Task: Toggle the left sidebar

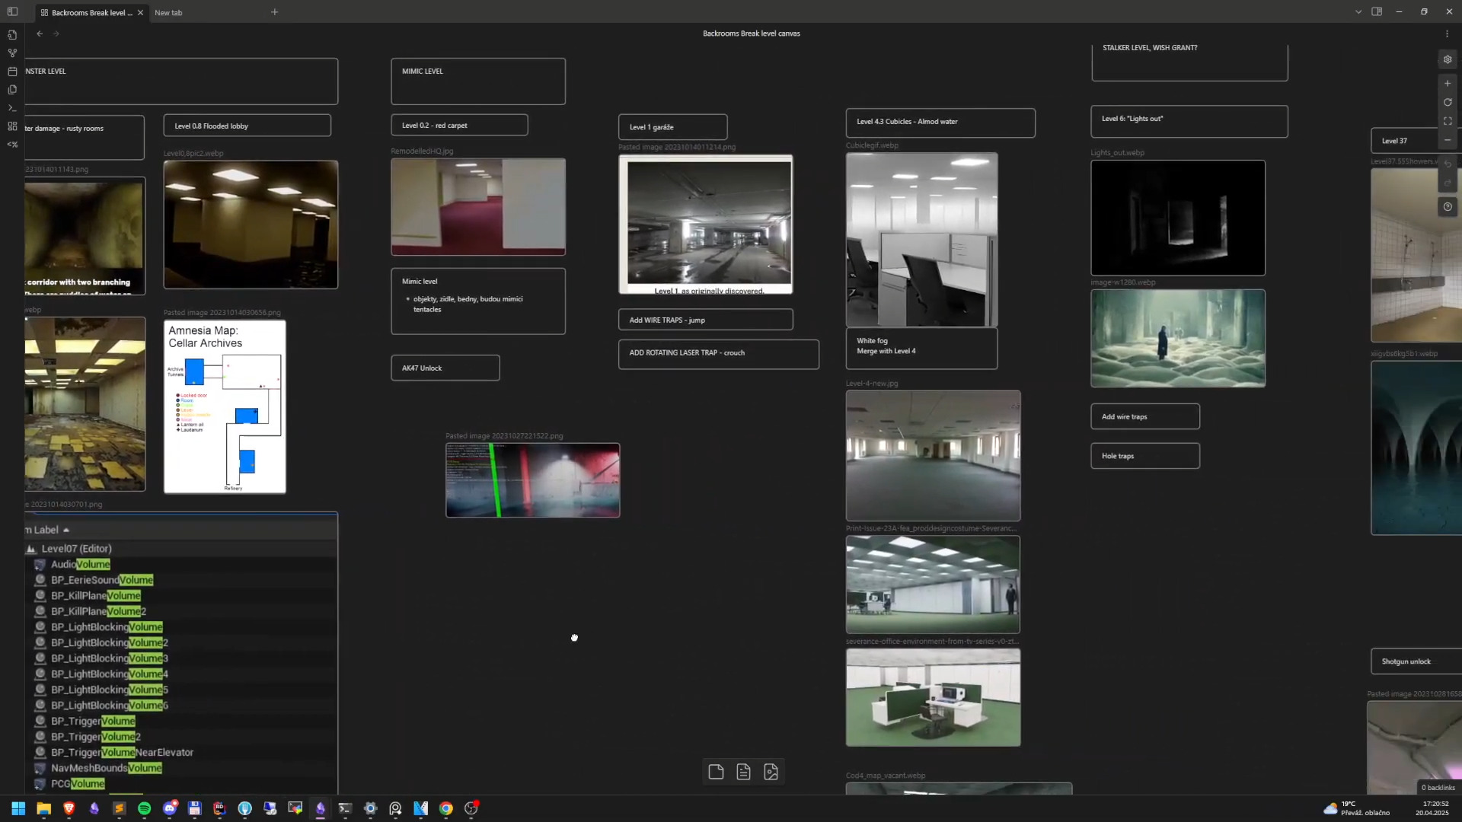Action: click(x=12, y=12)
